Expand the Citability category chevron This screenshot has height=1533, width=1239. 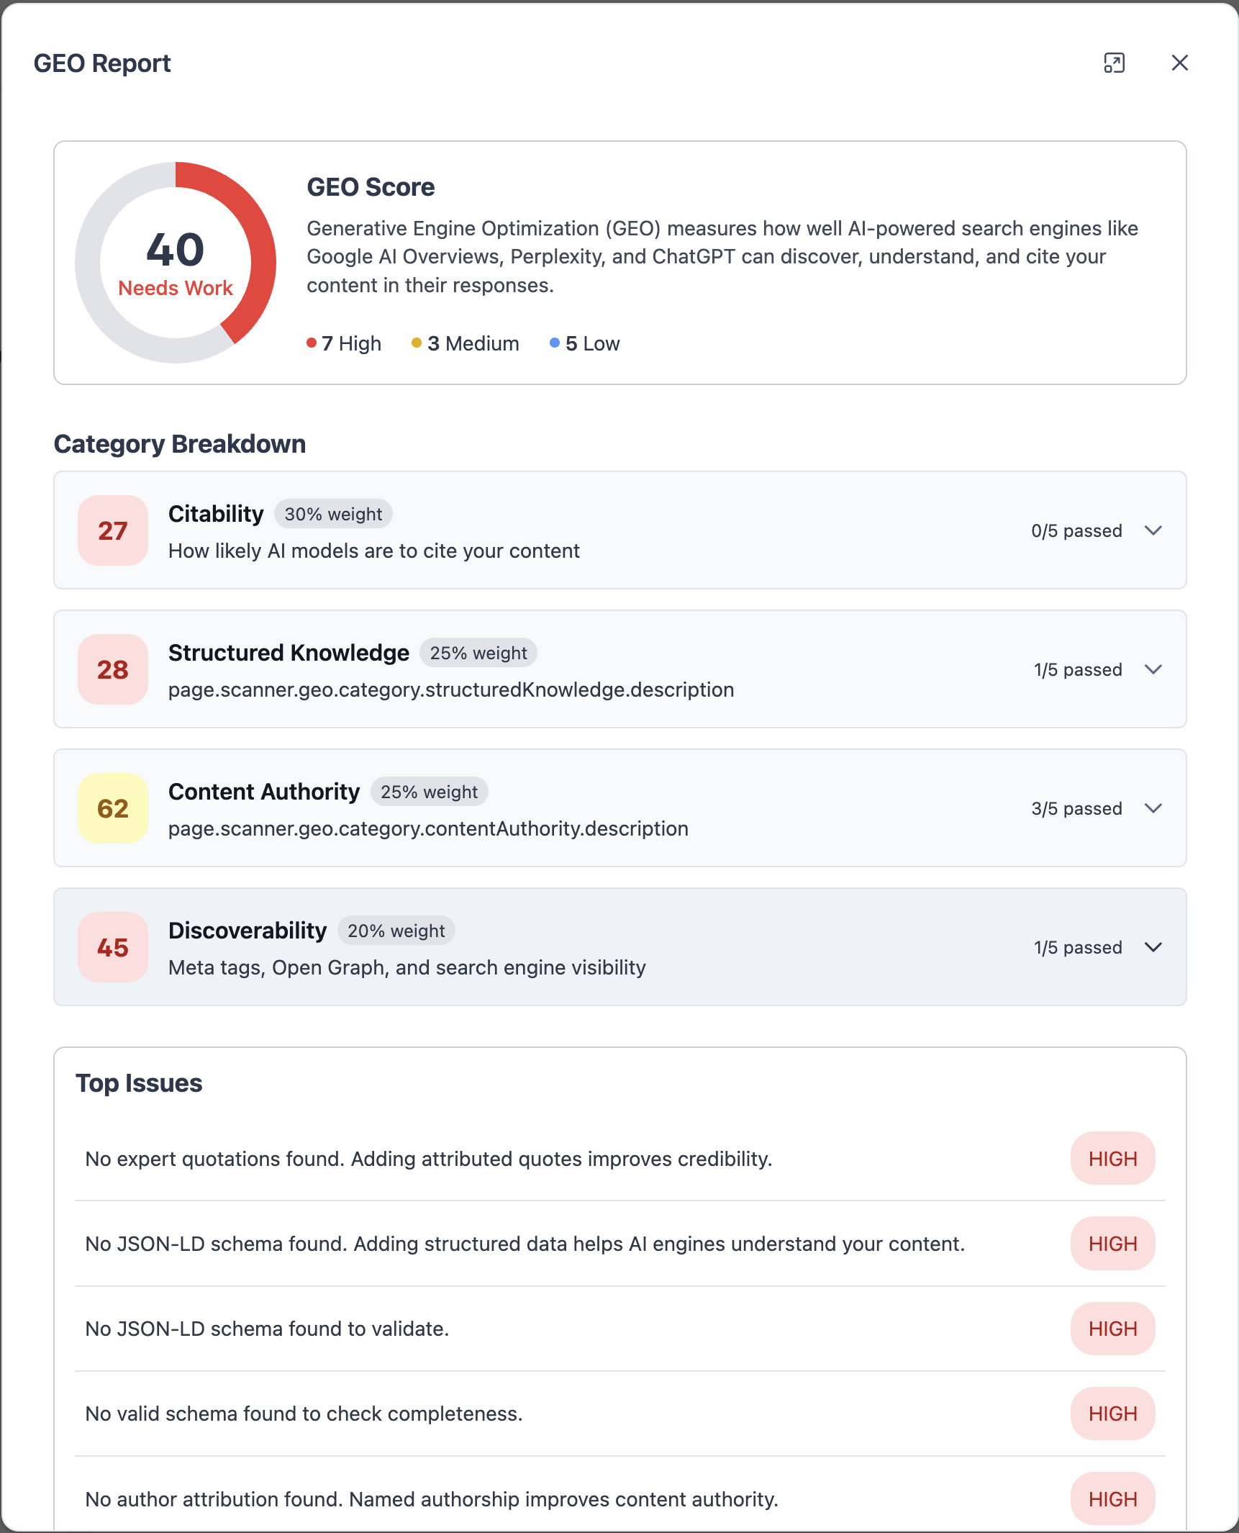point(1153,530)
